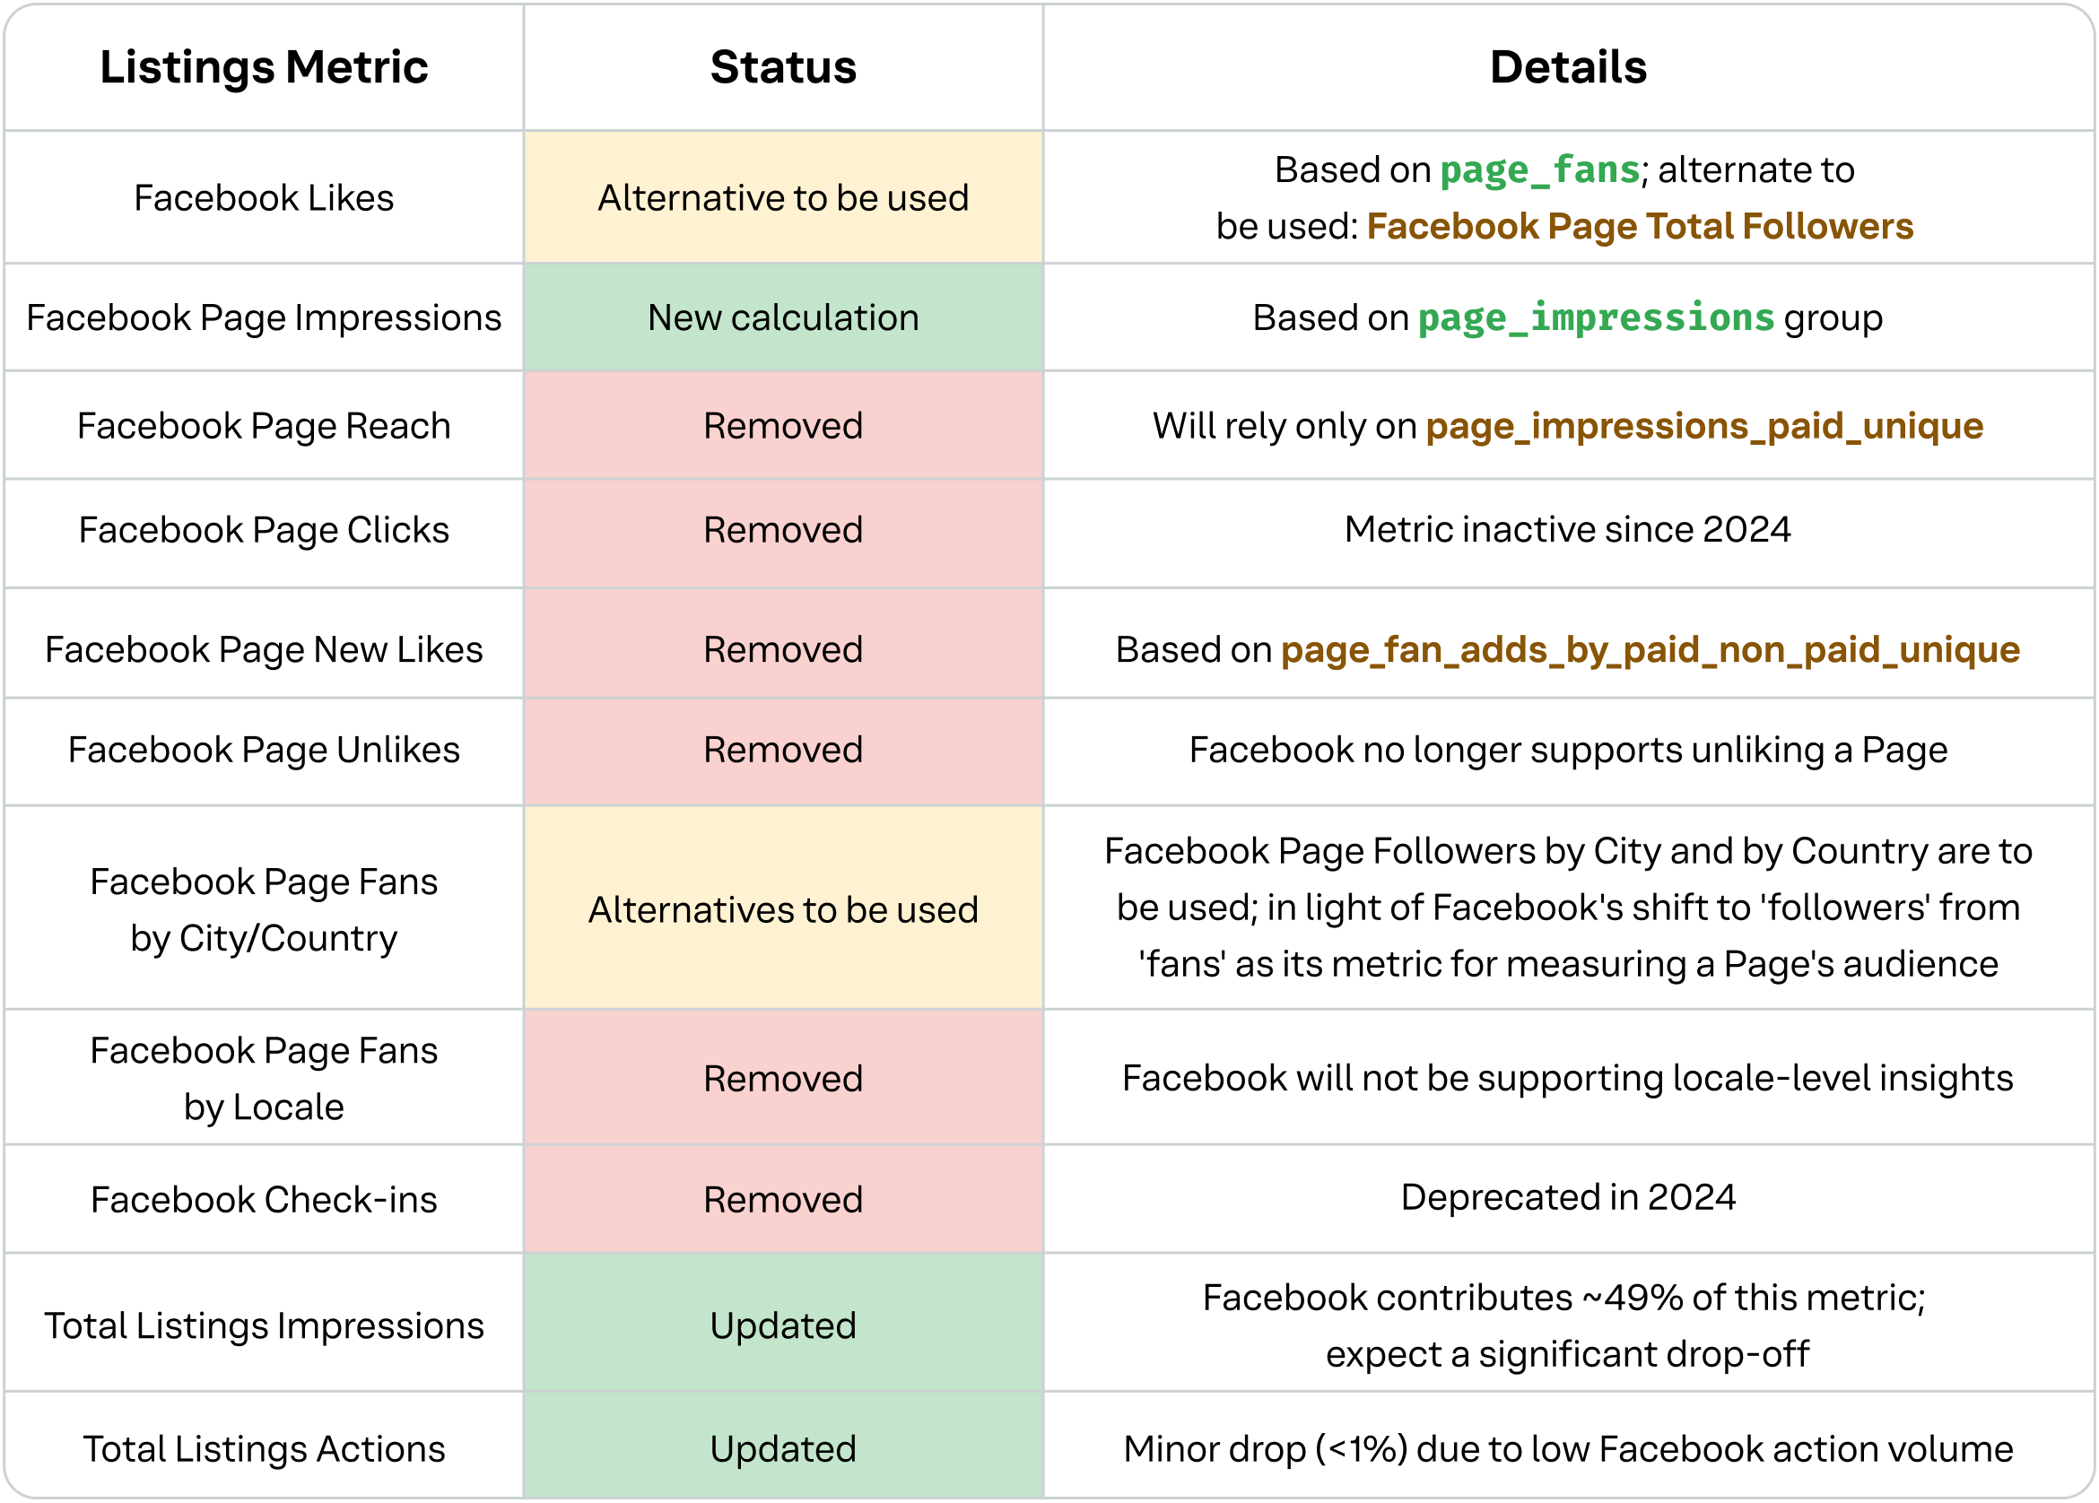The image size is (2099, 1503).
Task: Click the Facebook Page Clicks row label
Action: tap(264, 530)
